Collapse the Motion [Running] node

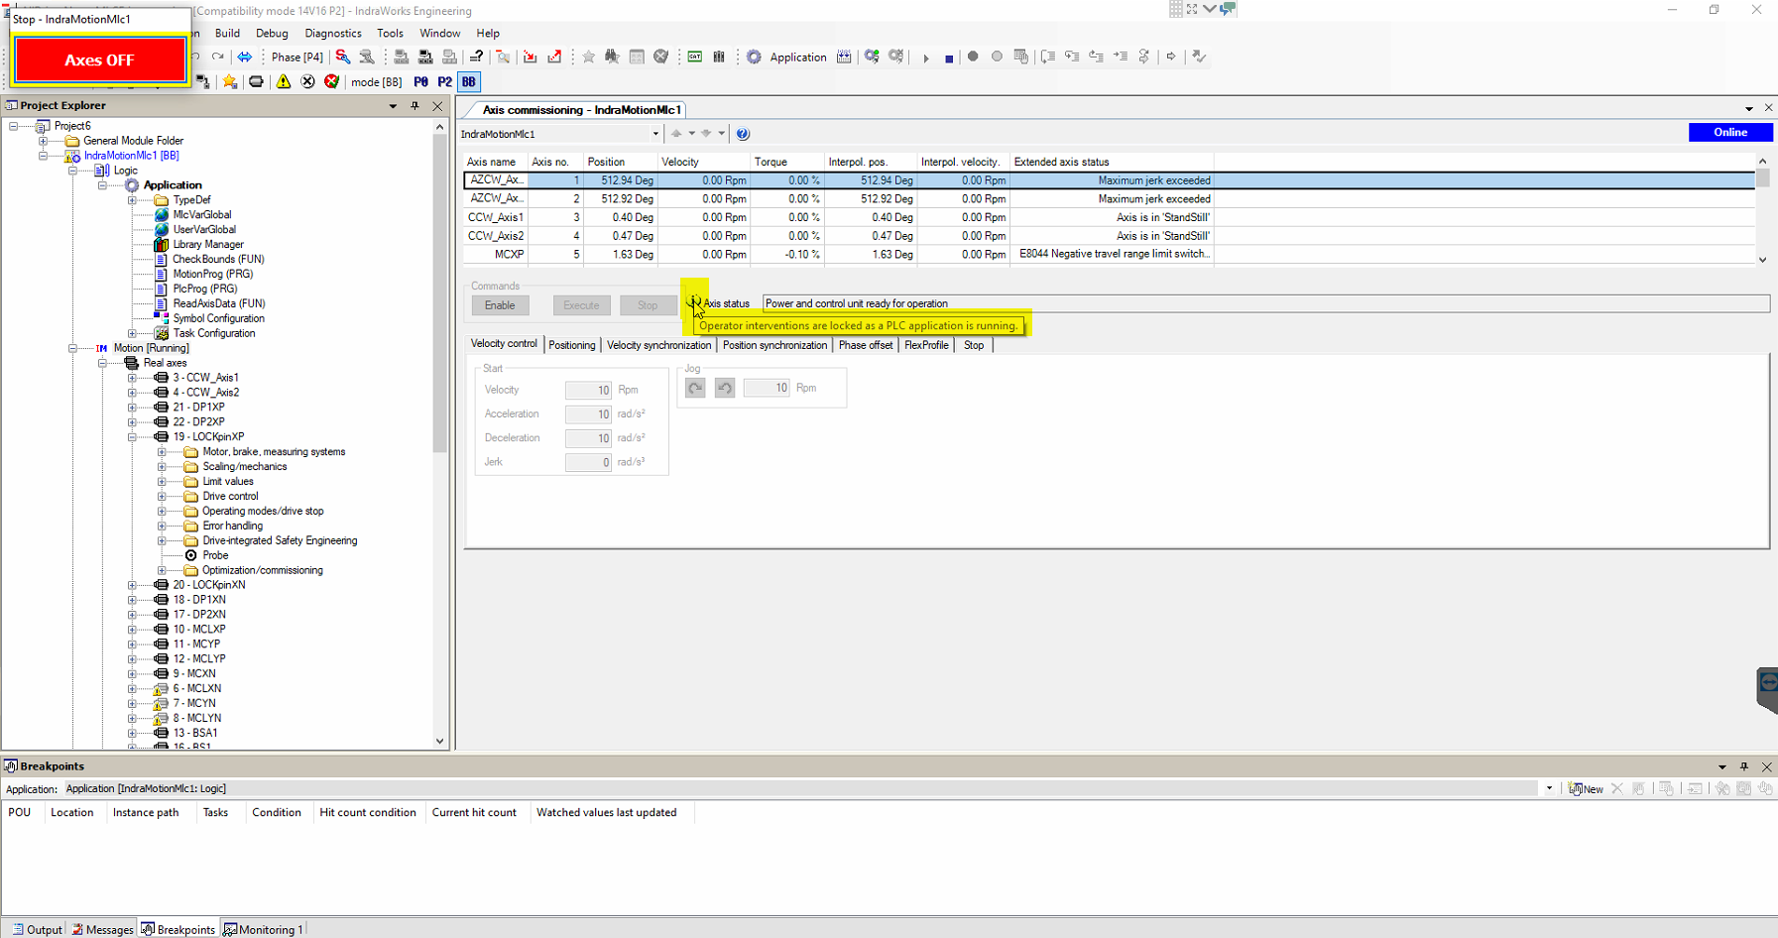(72, 348)
